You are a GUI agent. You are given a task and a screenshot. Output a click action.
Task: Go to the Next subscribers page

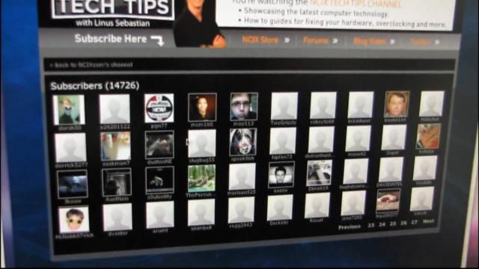[429, 221]
